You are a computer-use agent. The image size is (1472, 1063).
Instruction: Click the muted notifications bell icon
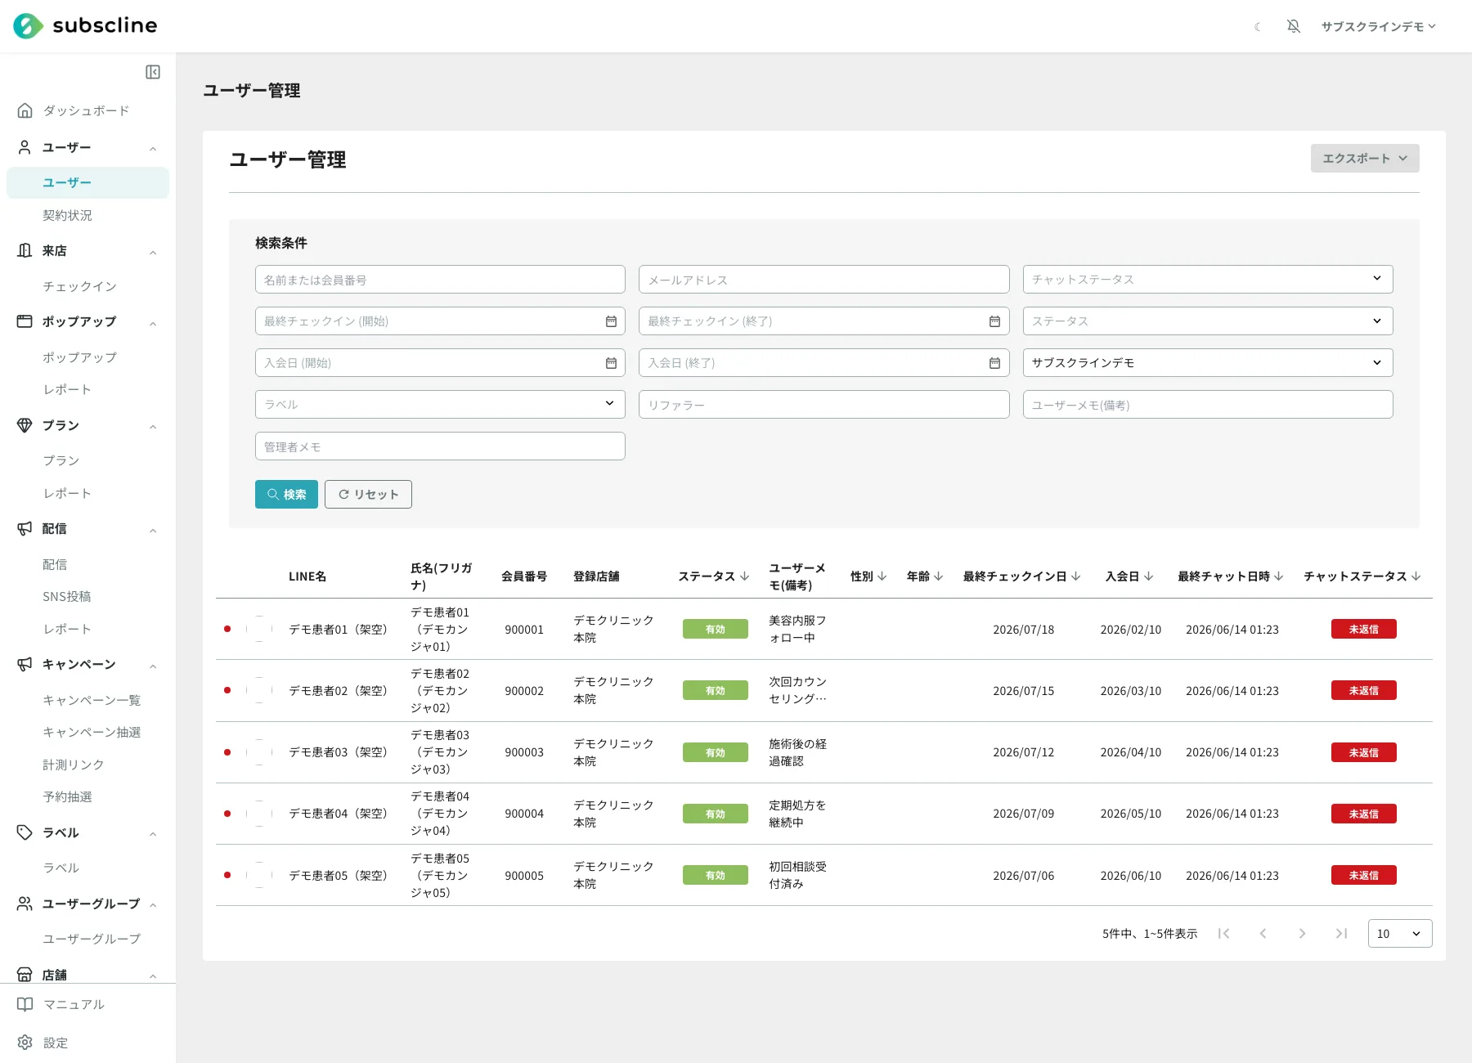1294,27
